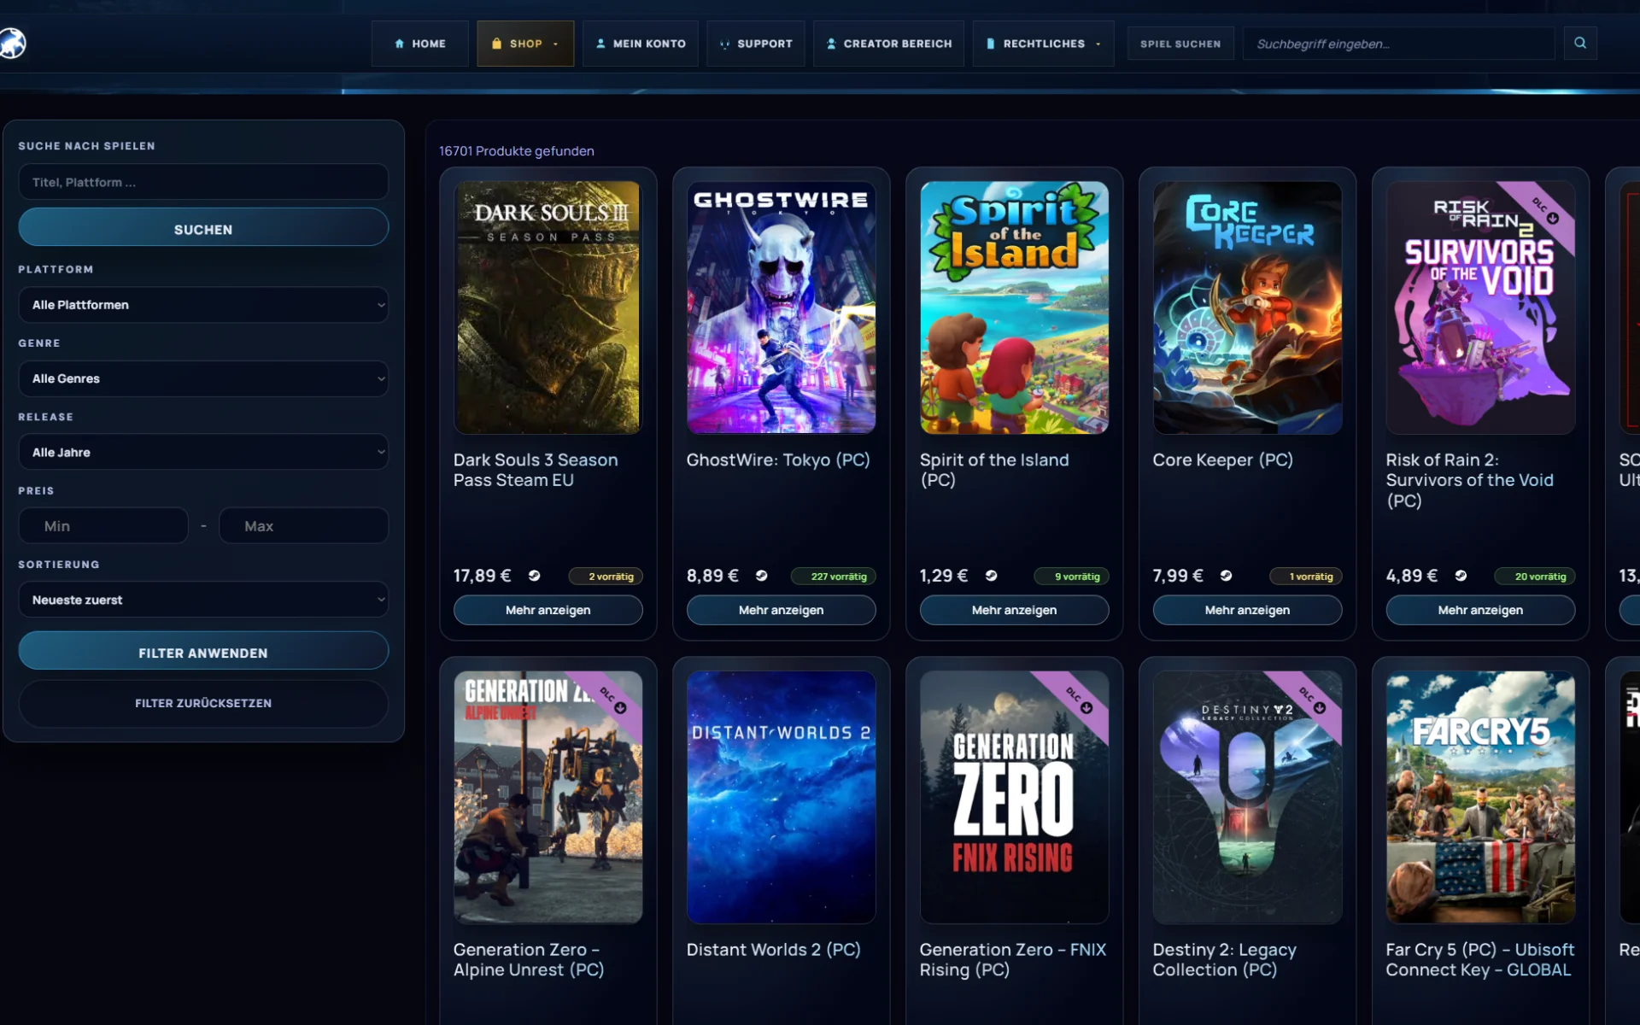Open the Neueste zuerst sorting dropdown

203,600
